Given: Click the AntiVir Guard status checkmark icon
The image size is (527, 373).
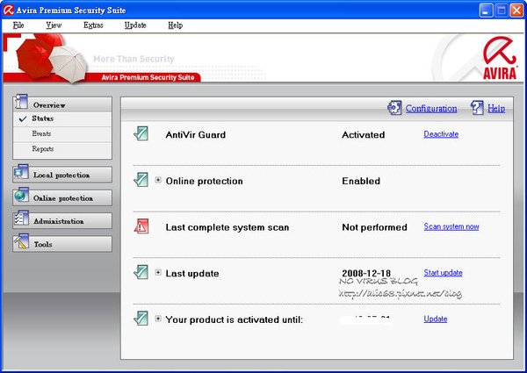Looking at the screenshot, I should (x=141, y=133).
